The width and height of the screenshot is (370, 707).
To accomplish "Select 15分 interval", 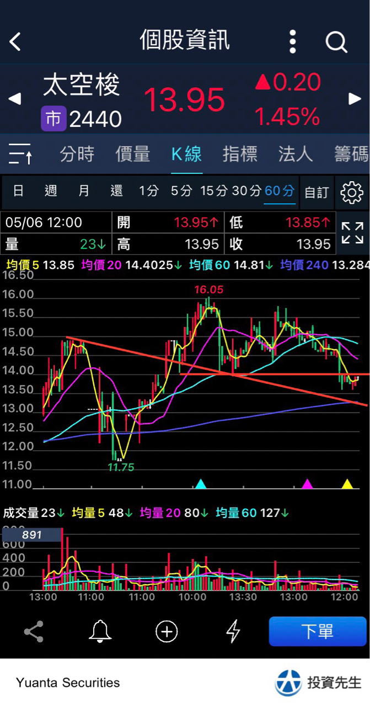I will point(214,192).
